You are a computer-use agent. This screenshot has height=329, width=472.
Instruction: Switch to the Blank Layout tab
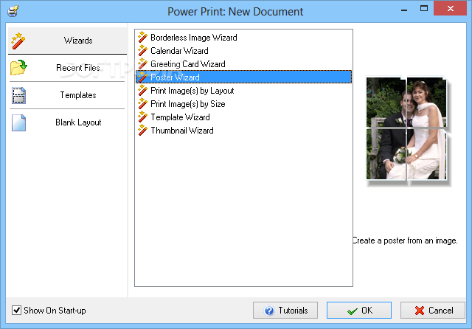(x=67, y=122)
